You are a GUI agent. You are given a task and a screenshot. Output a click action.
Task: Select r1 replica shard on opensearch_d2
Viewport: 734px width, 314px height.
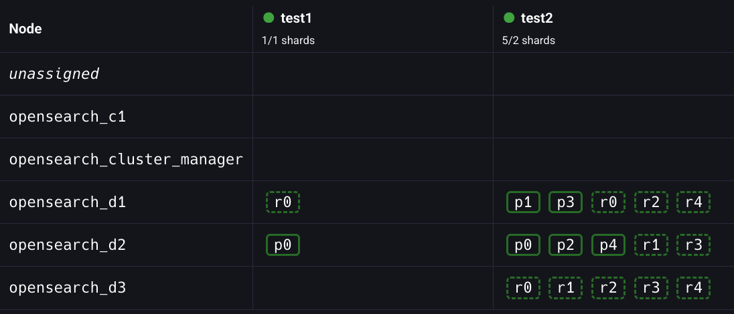651,245
